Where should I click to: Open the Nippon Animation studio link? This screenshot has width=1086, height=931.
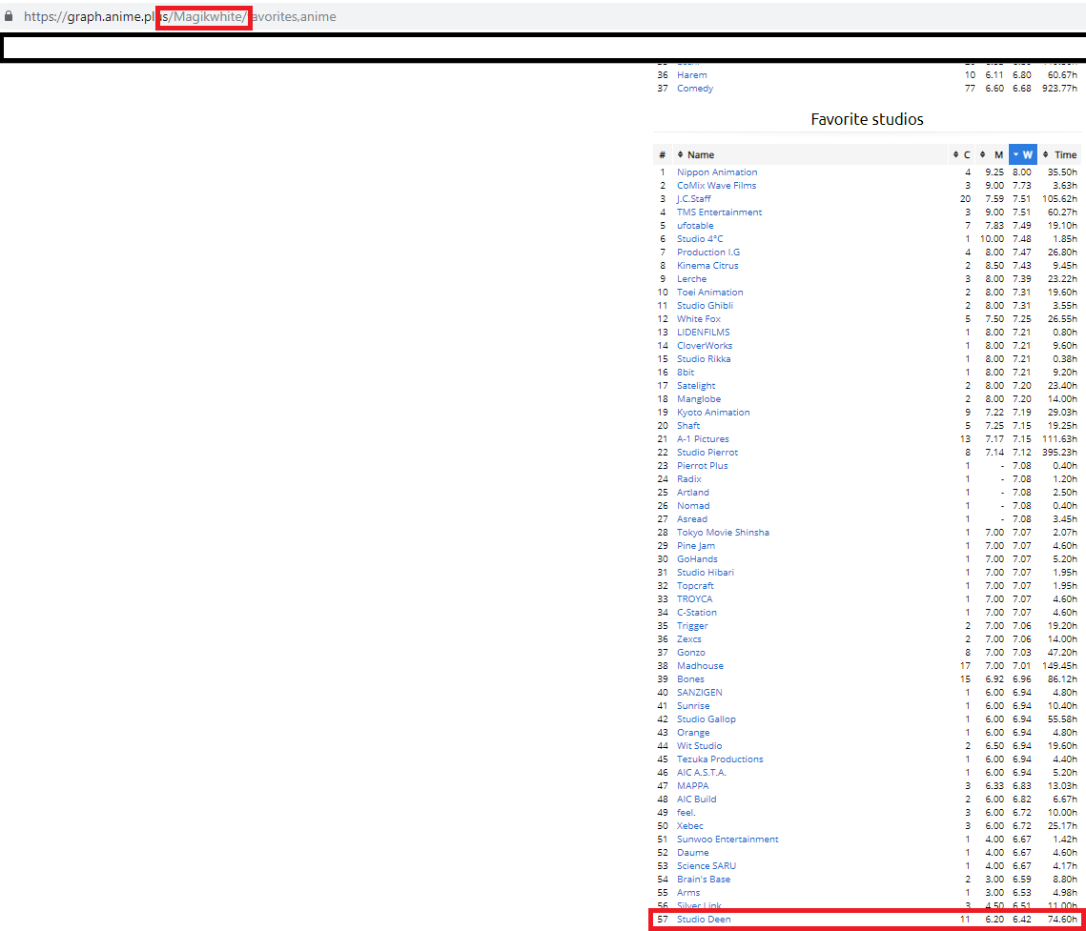coord(717,172)
